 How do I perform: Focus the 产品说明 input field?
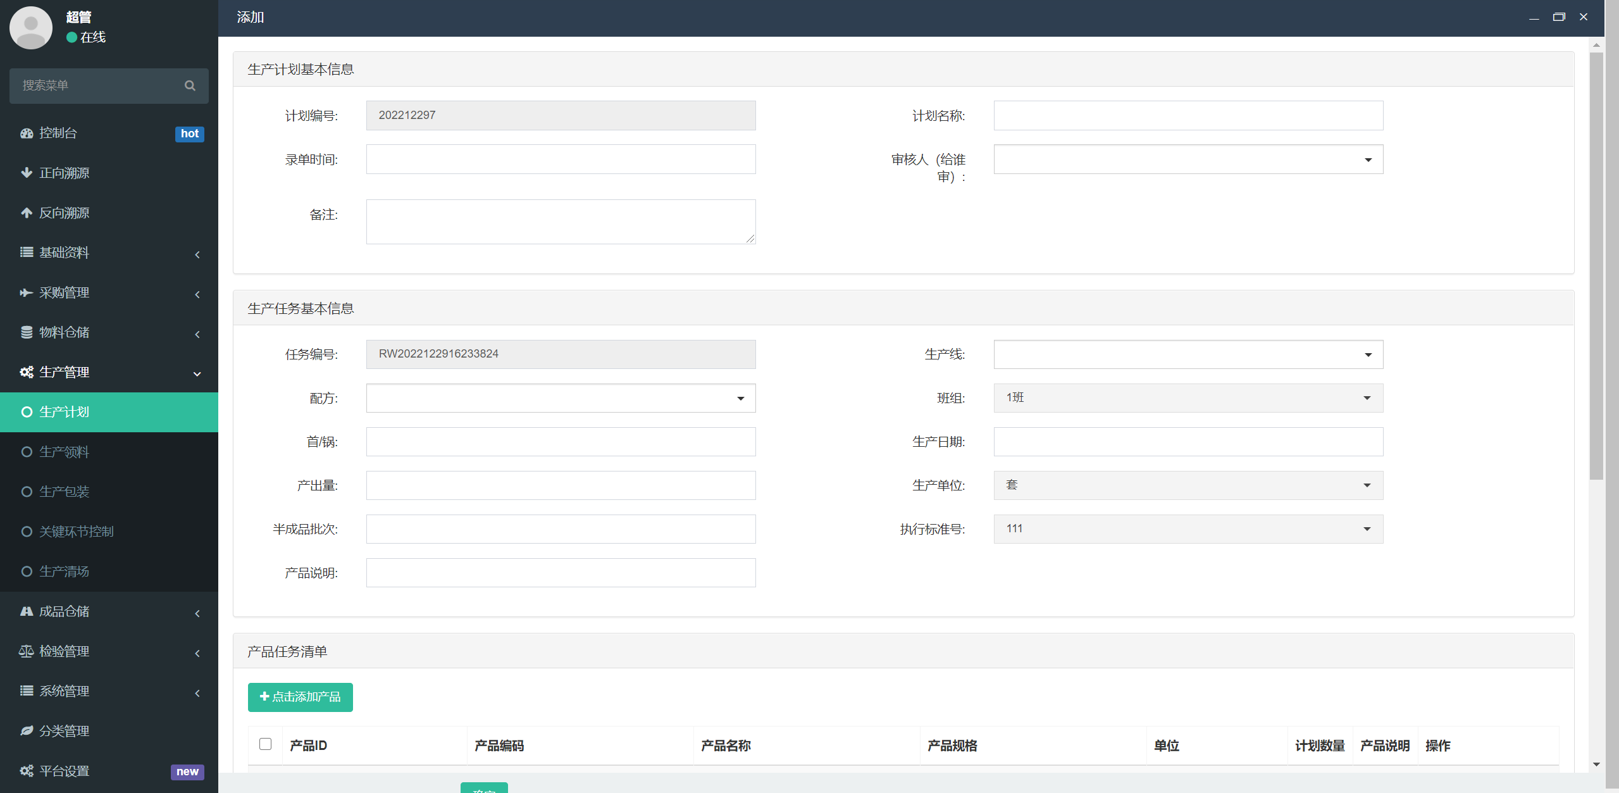pos(561,573)
